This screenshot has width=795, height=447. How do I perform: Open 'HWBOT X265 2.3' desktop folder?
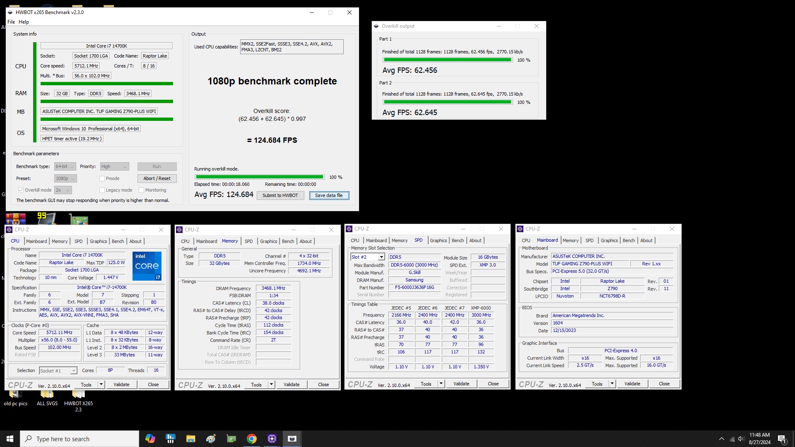[78, 401]
